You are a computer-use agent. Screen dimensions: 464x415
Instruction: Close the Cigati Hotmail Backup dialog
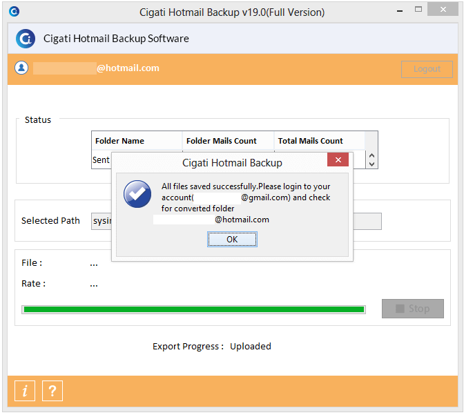338,160
